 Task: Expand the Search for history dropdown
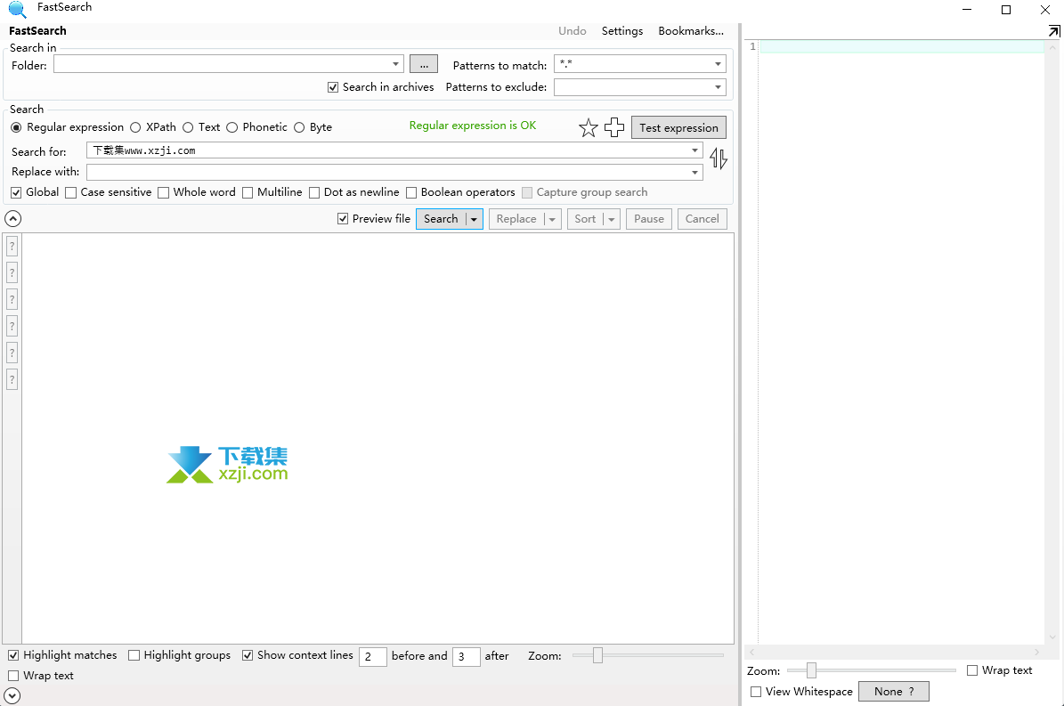695,150
